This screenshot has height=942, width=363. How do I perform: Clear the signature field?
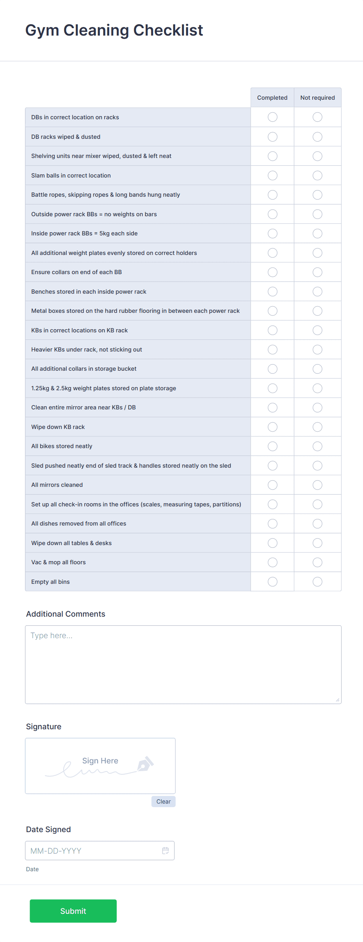[163, 801]
